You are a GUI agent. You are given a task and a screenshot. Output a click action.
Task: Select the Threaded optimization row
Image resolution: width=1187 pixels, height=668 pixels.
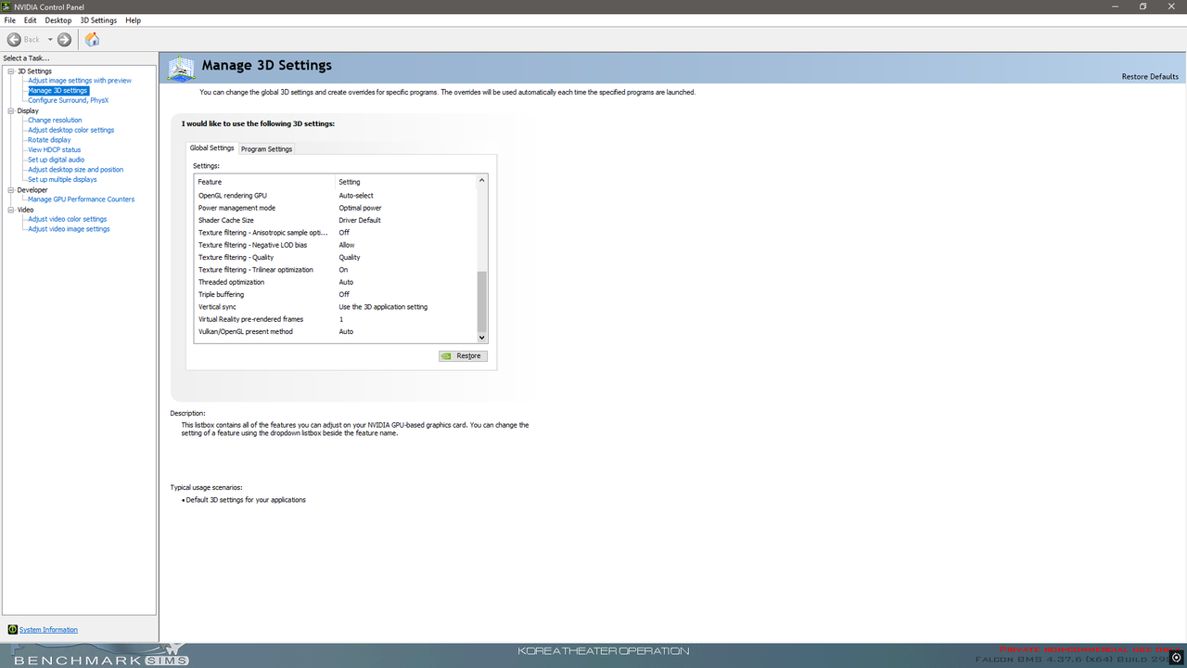click(335, 282)
